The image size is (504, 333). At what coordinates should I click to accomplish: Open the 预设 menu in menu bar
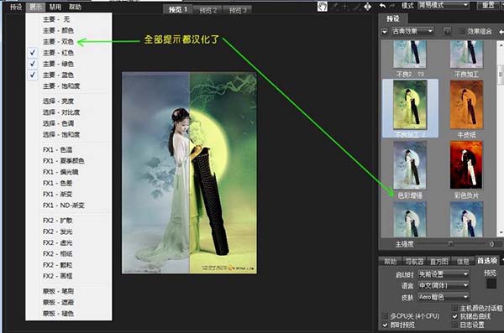pos(16,7)
